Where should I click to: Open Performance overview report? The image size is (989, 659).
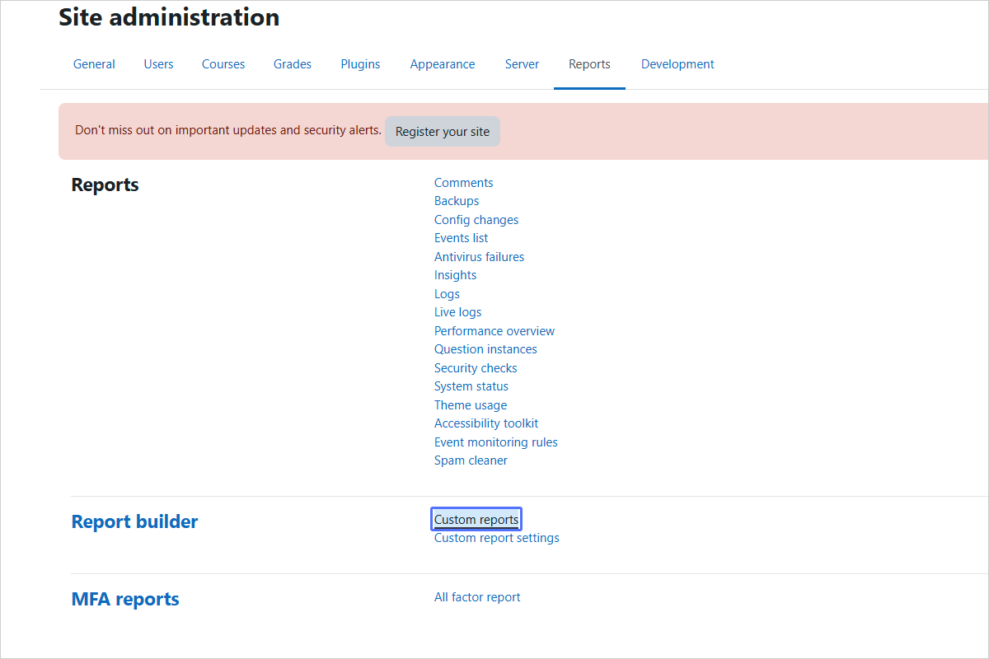pyautogui.click(x=494, y=331)
